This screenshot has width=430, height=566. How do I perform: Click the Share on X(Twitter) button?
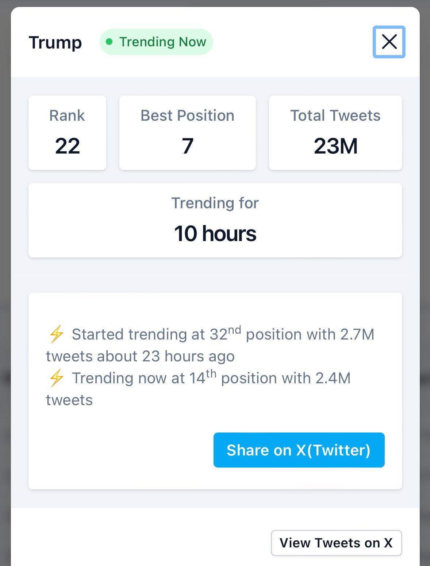pos(299,450)
